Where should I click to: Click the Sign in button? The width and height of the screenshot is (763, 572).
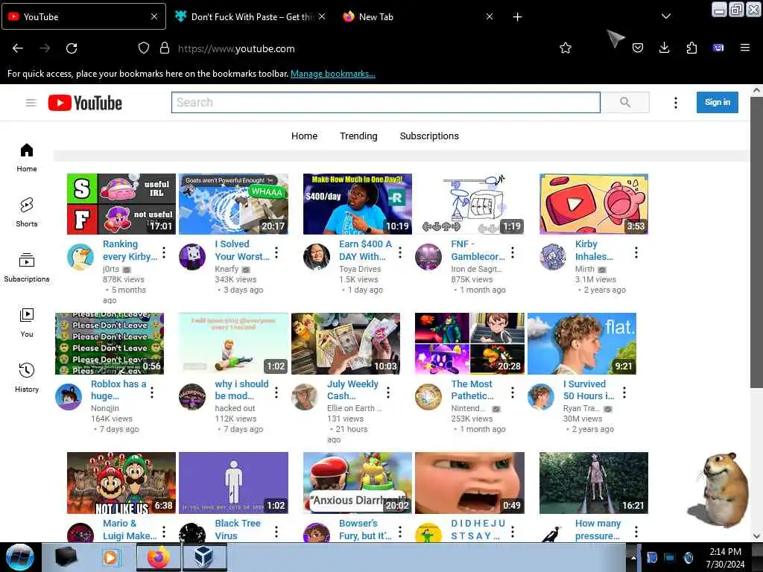pyautogui.click(x=718, y=102)
